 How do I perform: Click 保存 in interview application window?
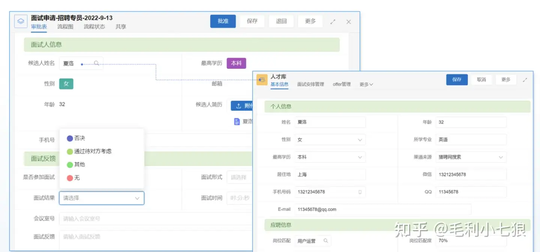point(252,21)
